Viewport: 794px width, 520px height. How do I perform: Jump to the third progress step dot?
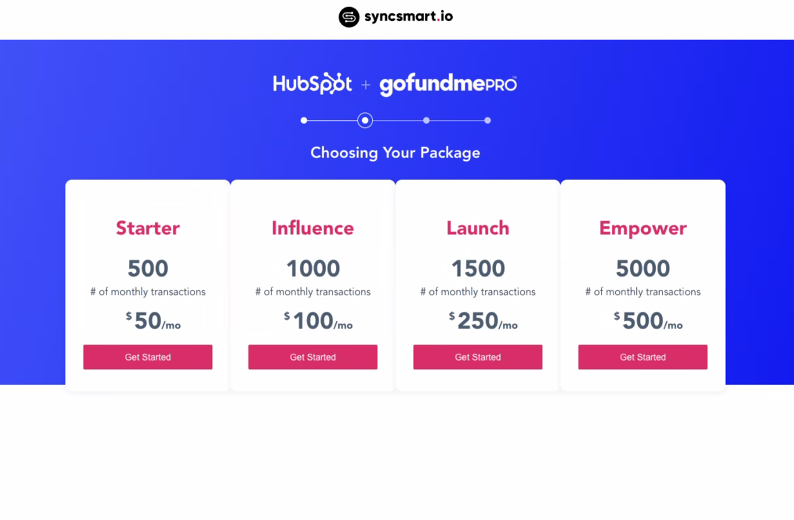point(426,121)
